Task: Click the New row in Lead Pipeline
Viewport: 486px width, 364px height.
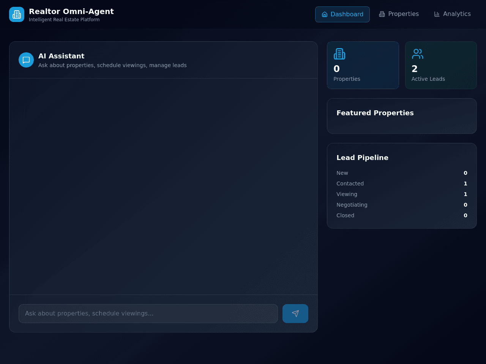Action: point(402,173)
